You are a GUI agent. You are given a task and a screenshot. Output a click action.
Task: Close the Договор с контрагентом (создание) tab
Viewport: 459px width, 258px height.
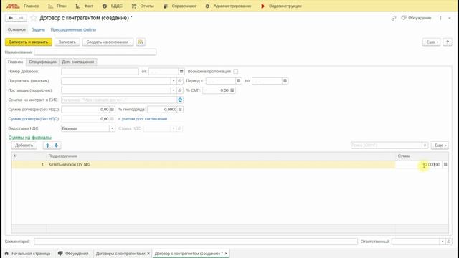tap(226, 254)
